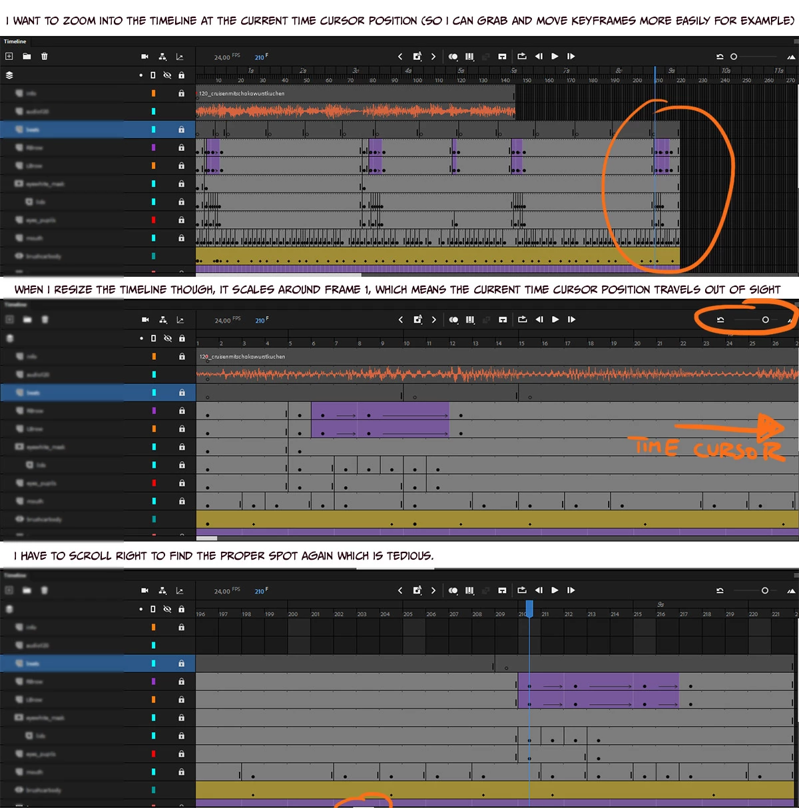Toggle highlight for all layers in the 1s–11s timeline header
Image resolution: width=799 pixels, height=808 pixels.
[140, 75]
